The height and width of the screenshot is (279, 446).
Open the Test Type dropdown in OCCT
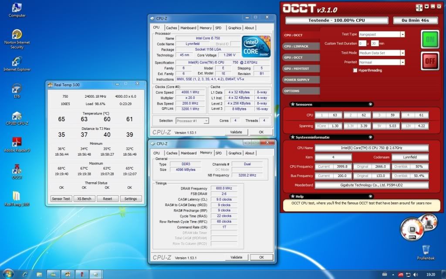(x=402, y=34)
